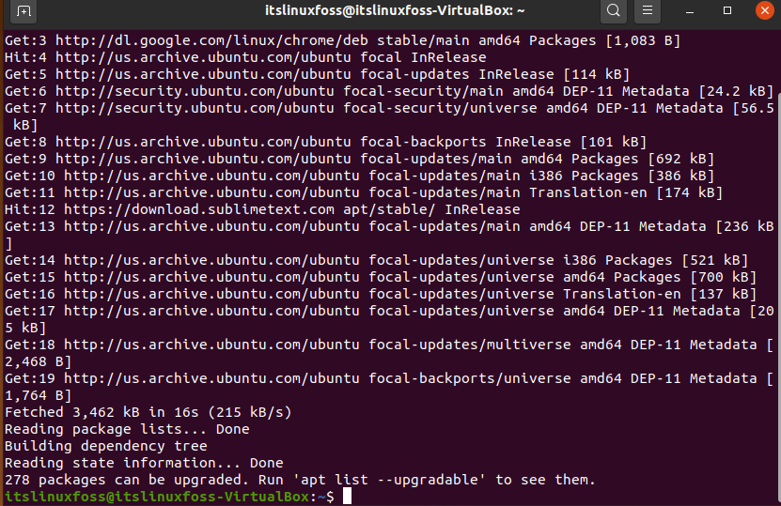
Task: Click the Get:3 dl.google.com chrome line
Action: (x=343, y=40)
